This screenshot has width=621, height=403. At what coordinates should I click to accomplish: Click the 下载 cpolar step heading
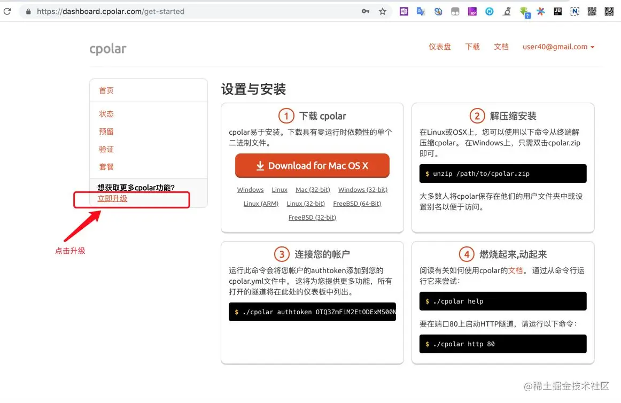[x=322, y=116]
